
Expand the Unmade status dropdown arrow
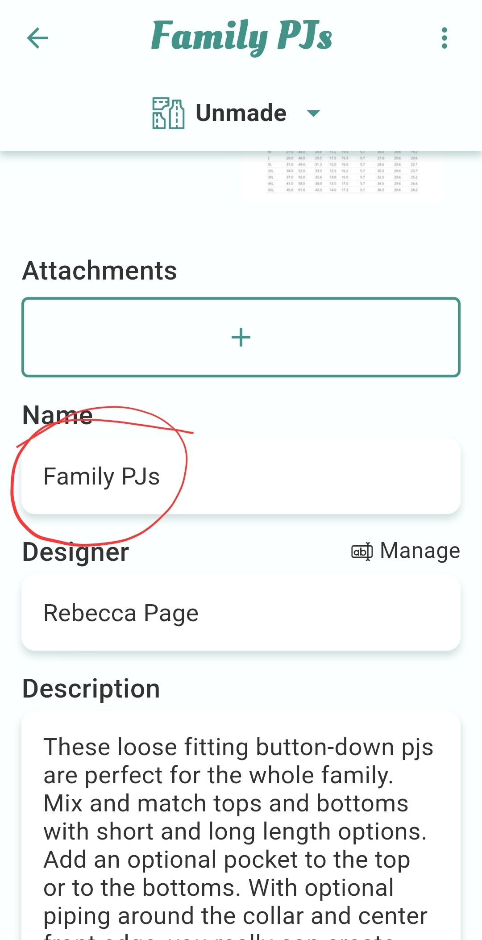click(x=314, y=113)
